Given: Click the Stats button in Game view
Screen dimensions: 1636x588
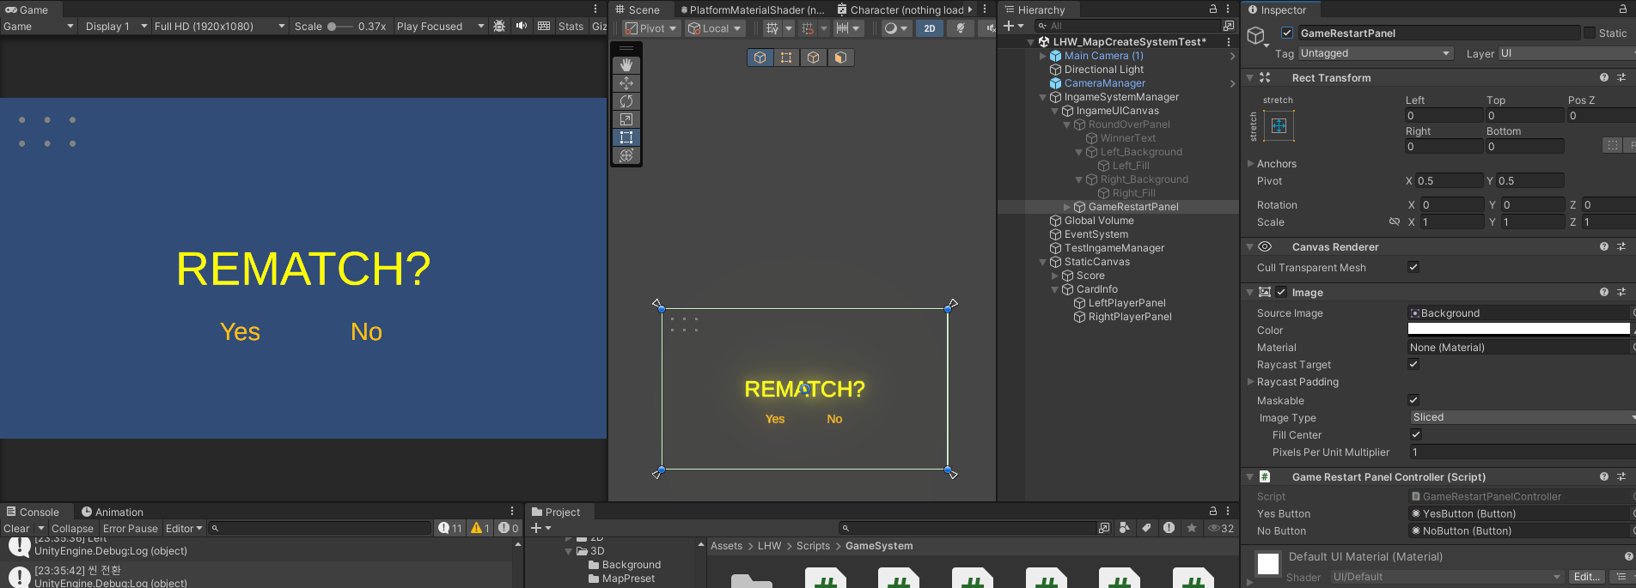Looking at the screenshot, I should [x=571, y=27].
